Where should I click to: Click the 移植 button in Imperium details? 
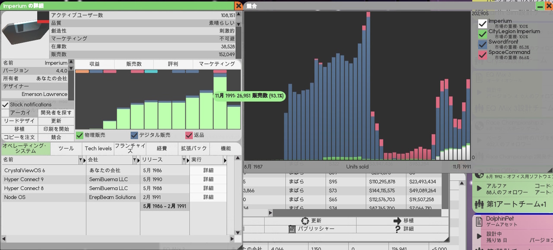tap(19, 129)
